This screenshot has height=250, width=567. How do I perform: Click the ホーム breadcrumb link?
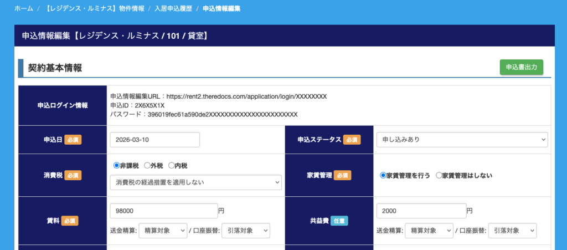23,9
